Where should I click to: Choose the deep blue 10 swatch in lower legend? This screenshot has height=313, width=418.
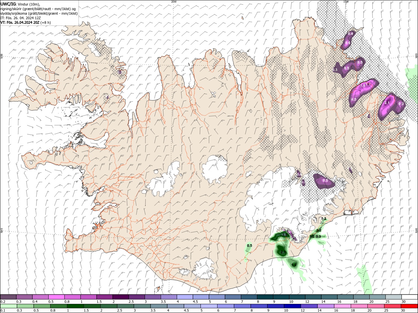click(292, 306)
